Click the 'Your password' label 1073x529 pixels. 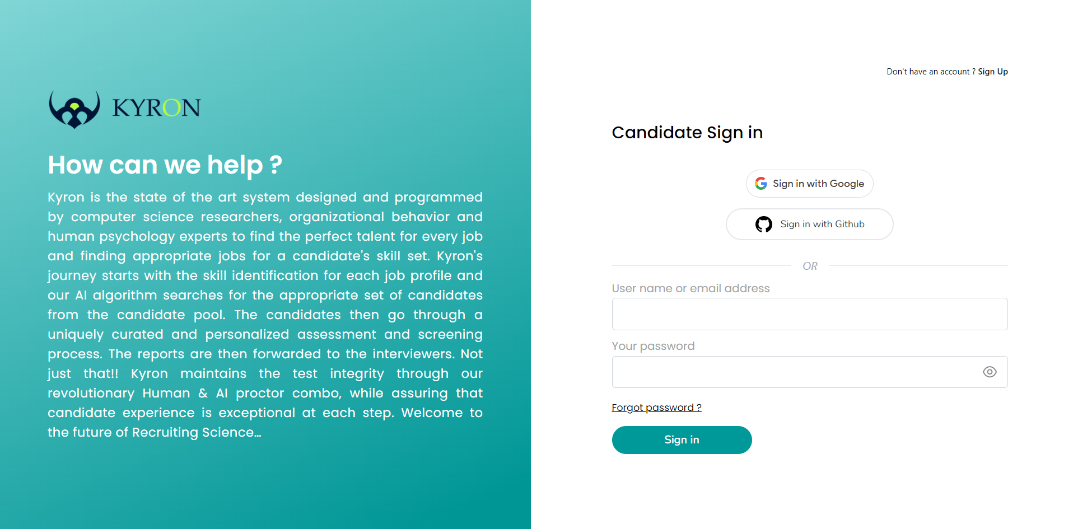tap(653, 346)
